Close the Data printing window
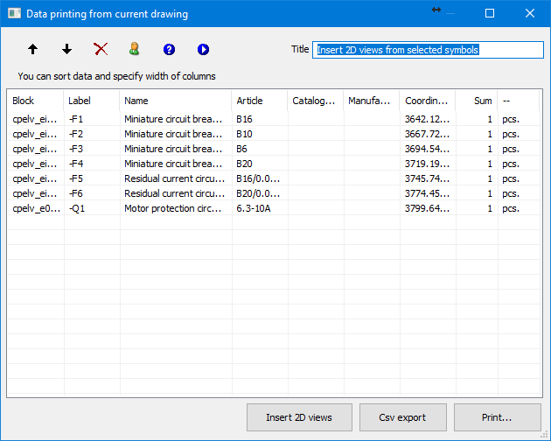The height and width of the screenshot is (441, 551). coord(529,13)
